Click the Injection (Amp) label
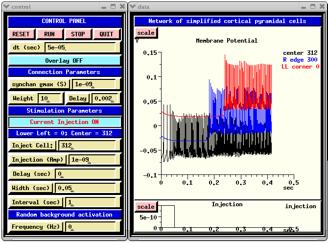Screen dimensions: 328x243 point(37,160)
